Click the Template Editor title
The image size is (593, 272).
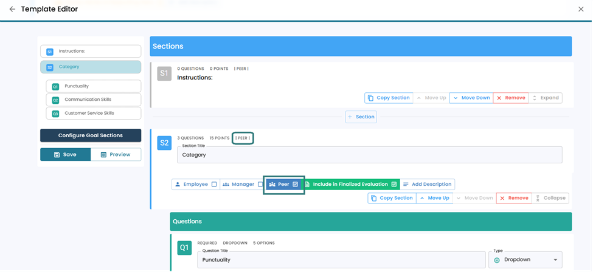click(49, 9)
